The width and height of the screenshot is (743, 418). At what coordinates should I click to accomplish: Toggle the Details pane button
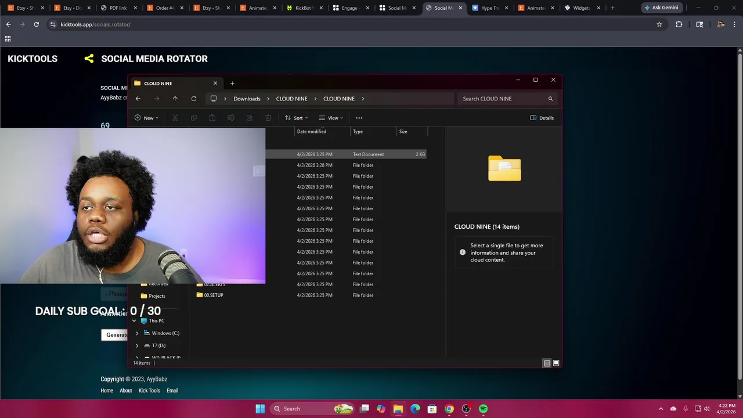542,118
